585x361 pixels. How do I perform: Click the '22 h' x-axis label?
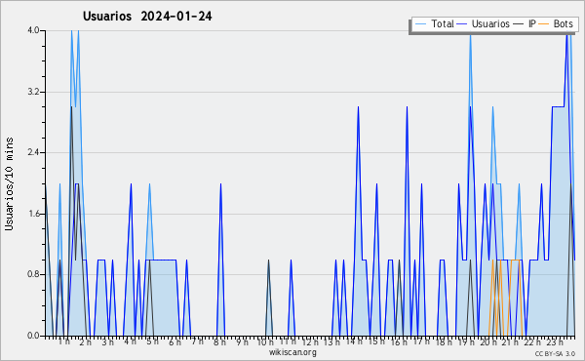pos(532,341)
